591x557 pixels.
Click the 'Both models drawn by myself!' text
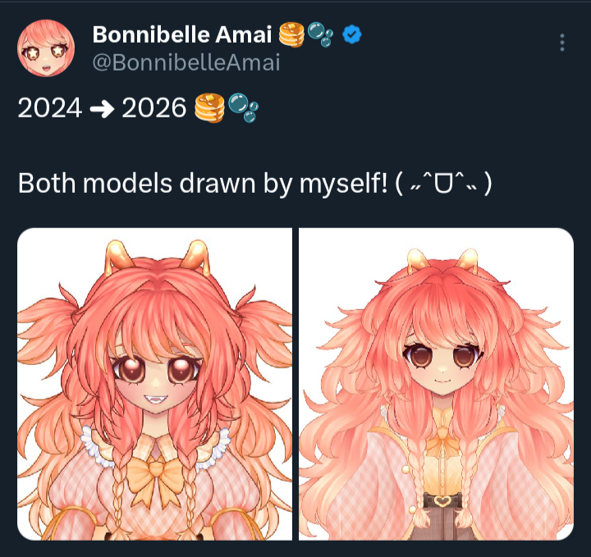(x=203, y=184)
